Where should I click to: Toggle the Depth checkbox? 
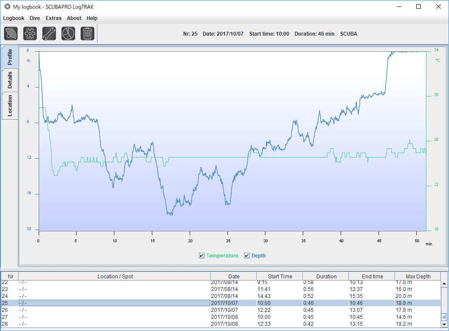[247, 256]
